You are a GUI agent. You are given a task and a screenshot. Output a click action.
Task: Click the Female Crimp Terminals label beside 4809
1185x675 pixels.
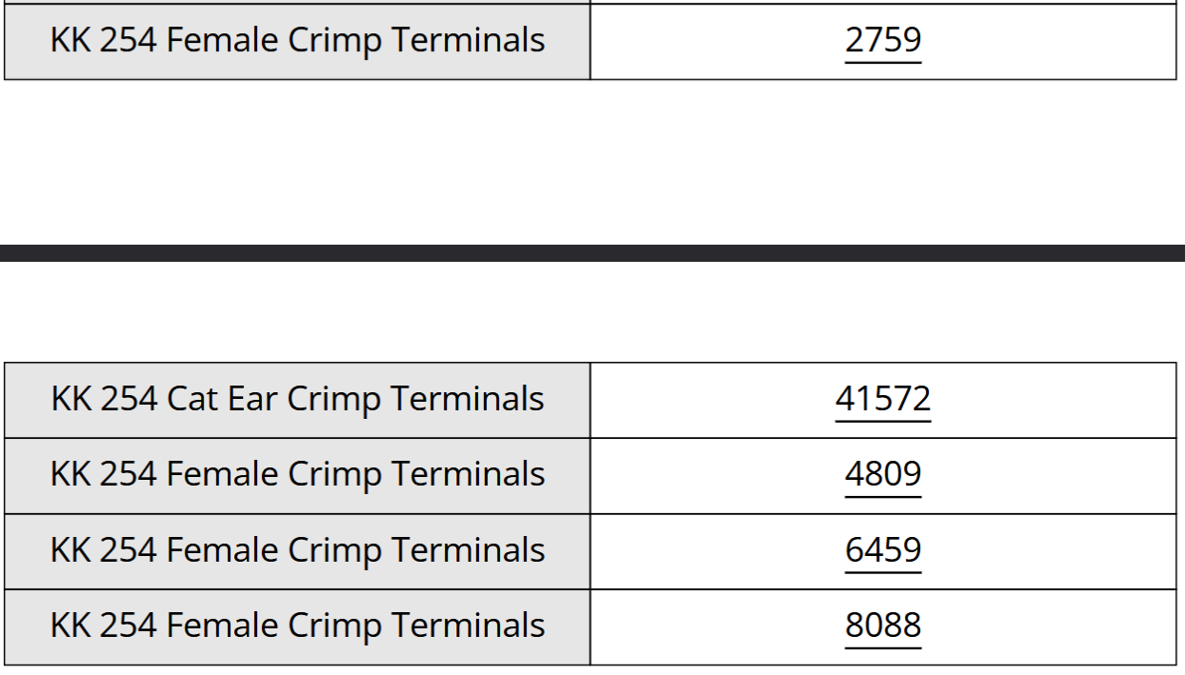(297, 474)
